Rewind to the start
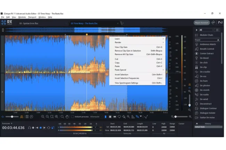The image size is (226, 150). coord(37,128)
